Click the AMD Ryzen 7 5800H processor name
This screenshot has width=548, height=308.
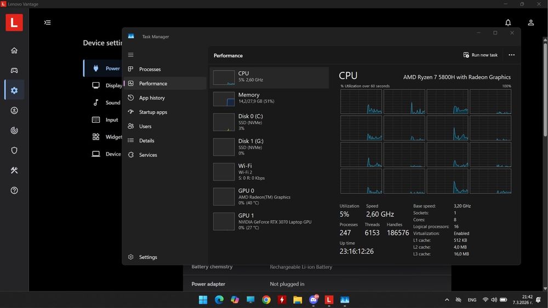coord(457,77)
